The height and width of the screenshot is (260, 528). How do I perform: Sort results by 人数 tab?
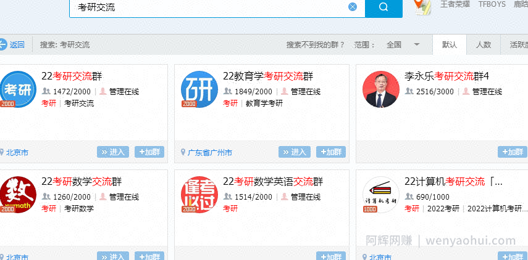(x=484, y=45)
